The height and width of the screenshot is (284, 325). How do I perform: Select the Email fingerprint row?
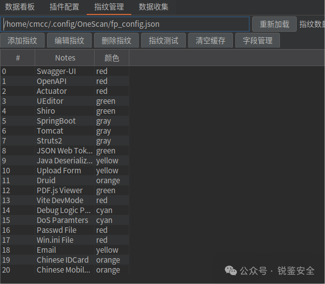click(x=65, y=250)
